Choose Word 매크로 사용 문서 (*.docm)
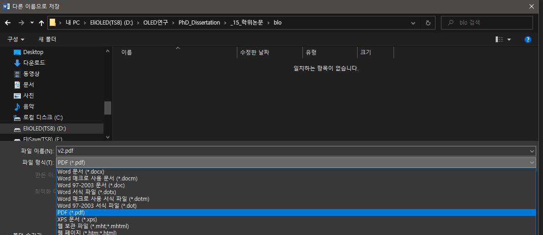 coord(296,178)
